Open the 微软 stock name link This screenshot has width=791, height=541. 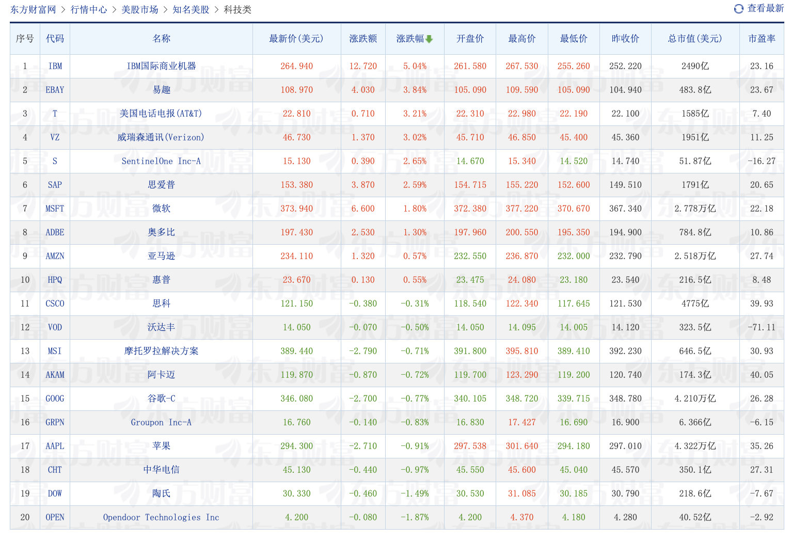162,209
